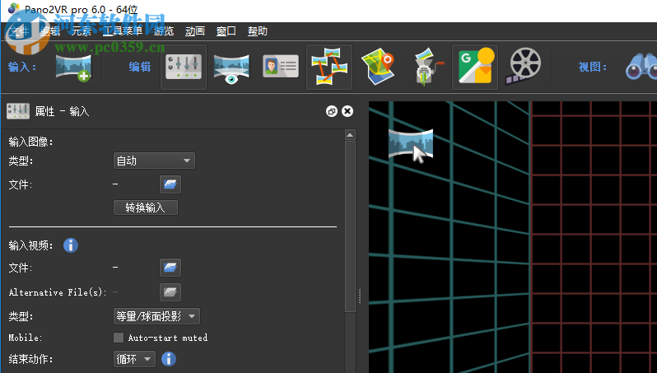The height and width of the screenshot is (373, 657).
Task: Open the 动画 menu
Action: pos(195,31)
